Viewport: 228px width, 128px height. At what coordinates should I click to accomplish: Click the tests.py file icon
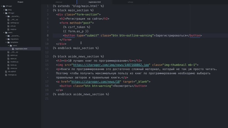[9, 65]
